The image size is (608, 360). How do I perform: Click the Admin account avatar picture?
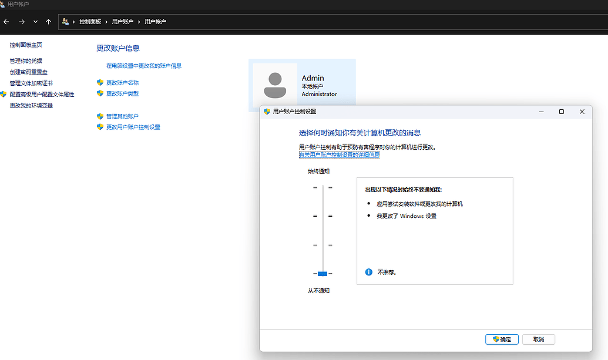(x=275, y=85)
